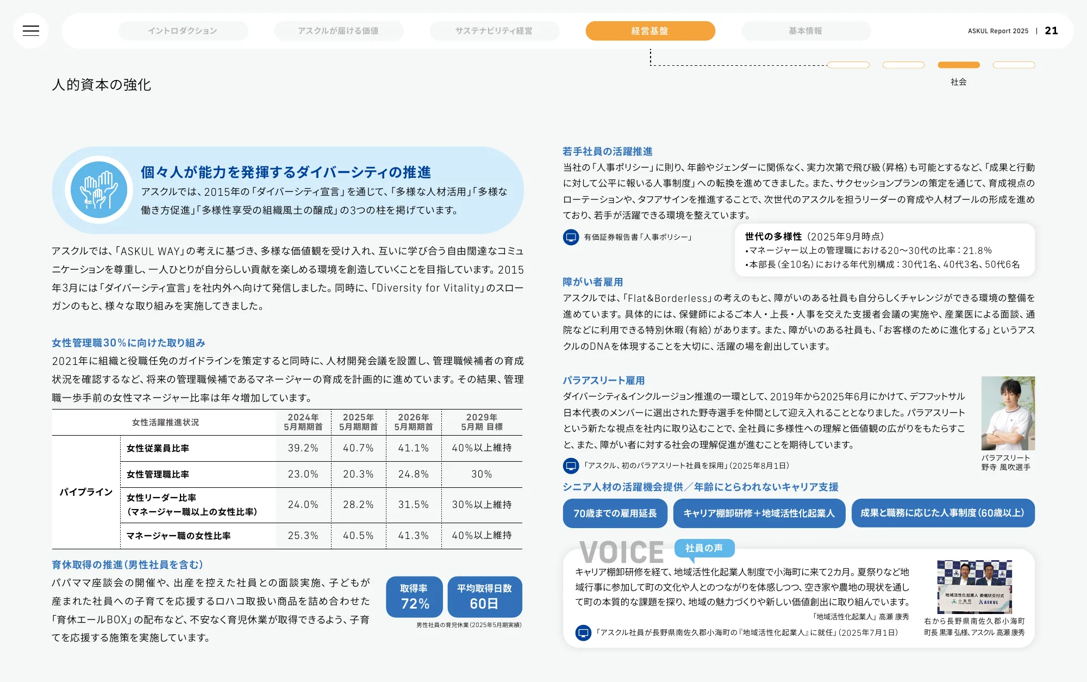Click the monitor icon beside 初のパラアスリート社員を採用

coord(571,466)
